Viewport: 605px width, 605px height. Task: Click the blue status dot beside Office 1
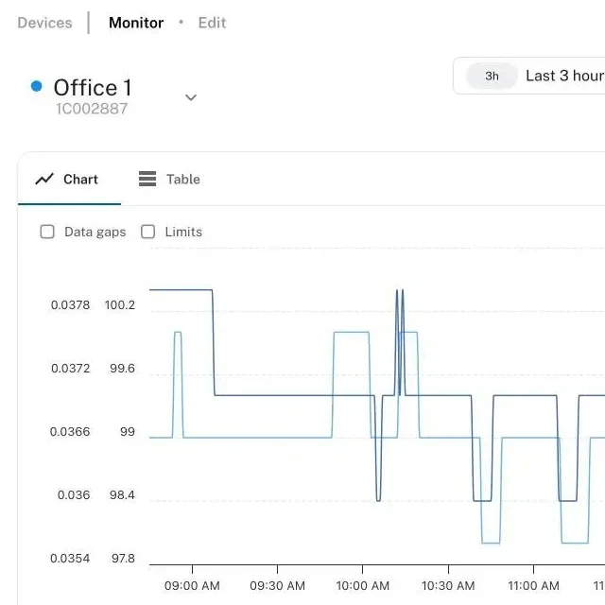coord(36,86)
